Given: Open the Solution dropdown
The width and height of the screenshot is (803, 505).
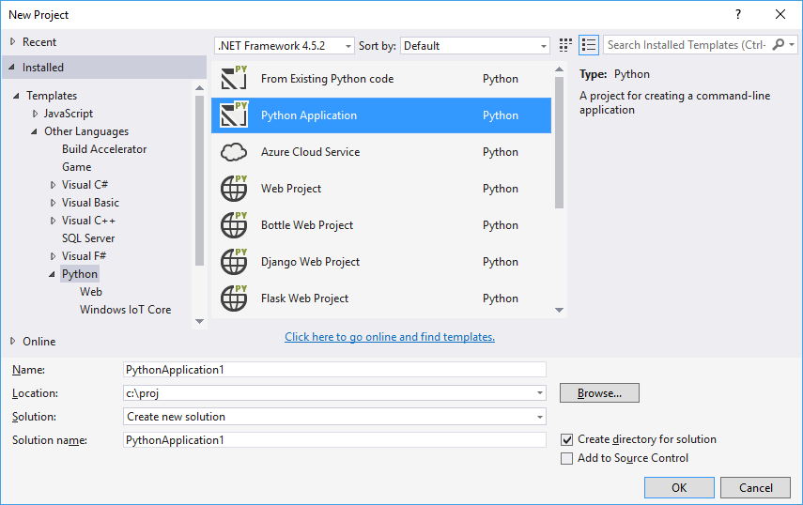Looking at the screenshot, I should 335,417.
